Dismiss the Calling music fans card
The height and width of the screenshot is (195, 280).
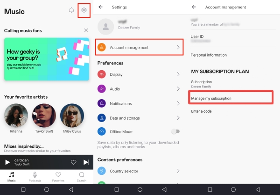click(x=86, y=30)
